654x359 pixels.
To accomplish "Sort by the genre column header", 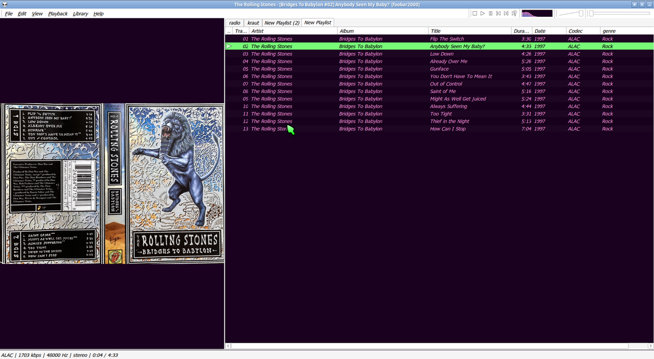I will click(626, 31).
